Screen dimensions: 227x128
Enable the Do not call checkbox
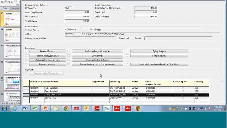pyautogui.click(x=117, y=38)
